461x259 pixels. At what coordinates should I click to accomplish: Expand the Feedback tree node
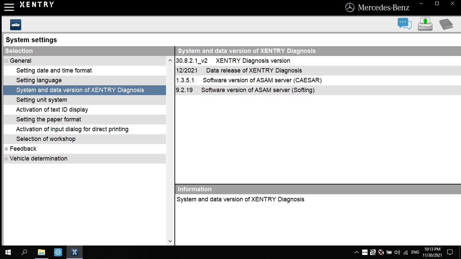pyautogui.click(x=6, y=149)
